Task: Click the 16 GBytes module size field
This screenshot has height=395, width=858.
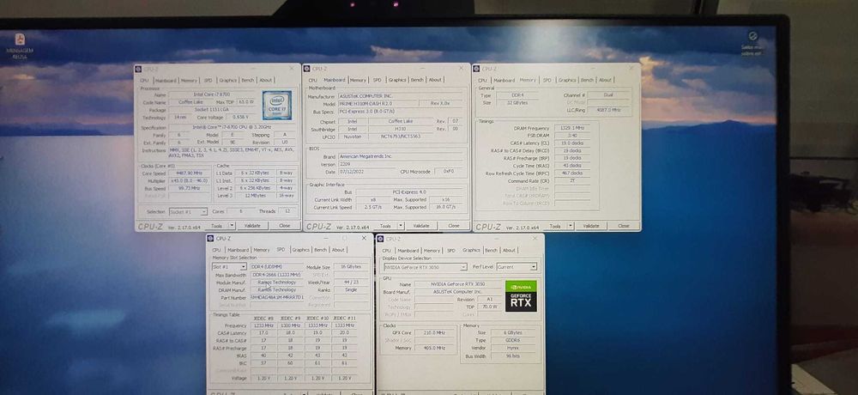Action: click(x=350, y=267)
